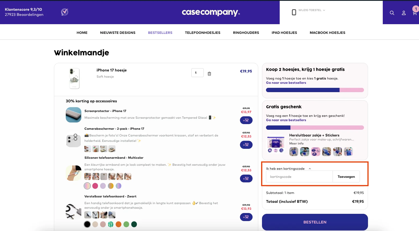Viewport: 419px width, 231px height.
Task: Click the phone icon next to WIJZIG TOESTEL
Action: pyautogui.click(x=294, y=12)
